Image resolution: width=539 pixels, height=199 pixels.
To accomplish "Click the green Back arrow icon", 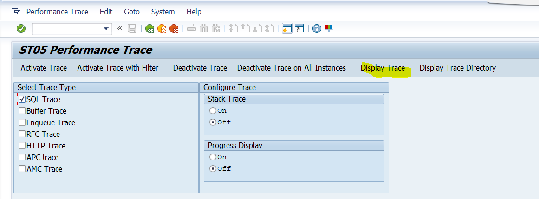I will [x=149, y=29].
